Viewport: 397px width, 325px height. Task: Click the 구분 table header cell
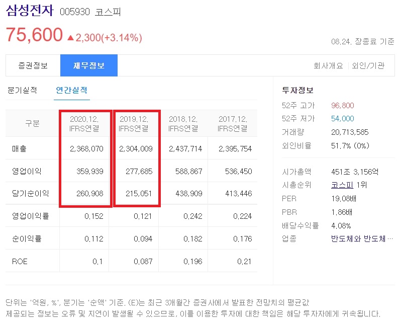tap(32, 123)
